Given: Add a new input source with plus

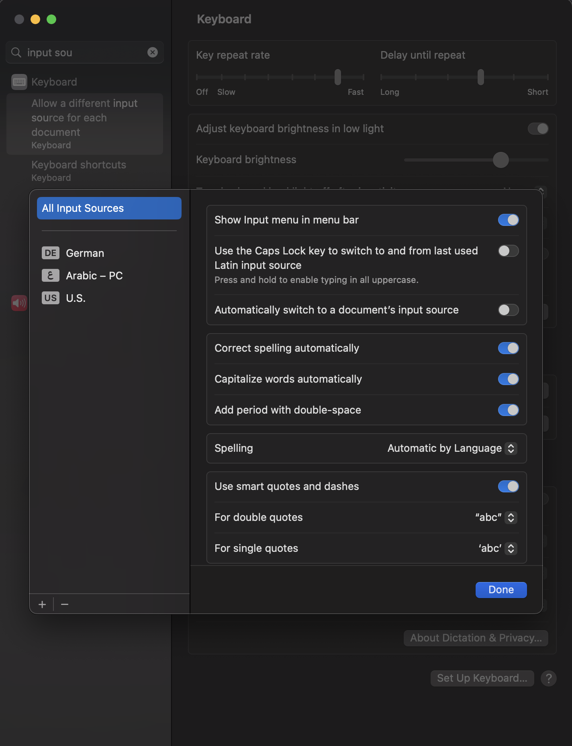Looking at the screenshot, I should [42, 605].
